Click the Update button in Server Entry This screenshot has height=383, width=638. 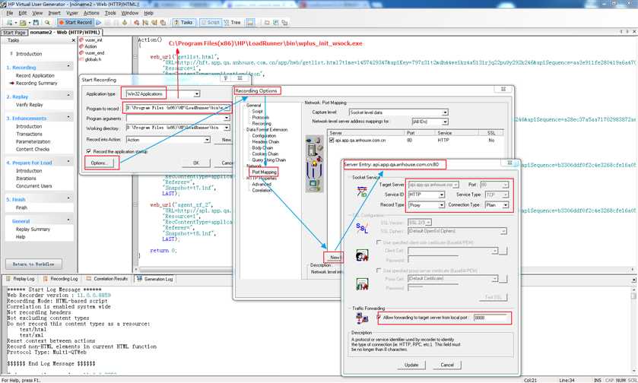point(411,365)
